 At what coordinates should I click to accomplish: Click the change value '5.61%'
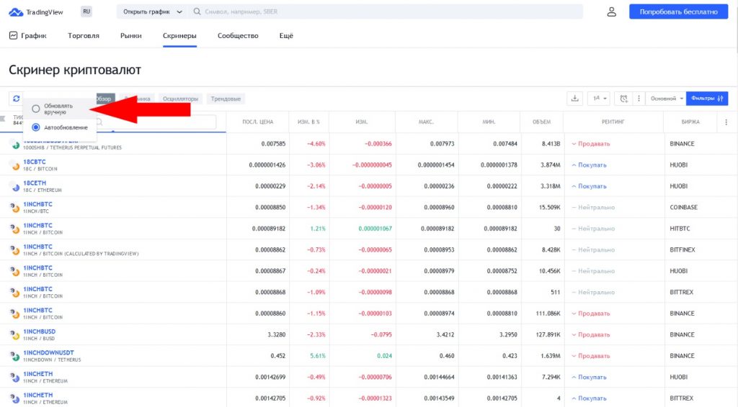[x=318, y=356]
